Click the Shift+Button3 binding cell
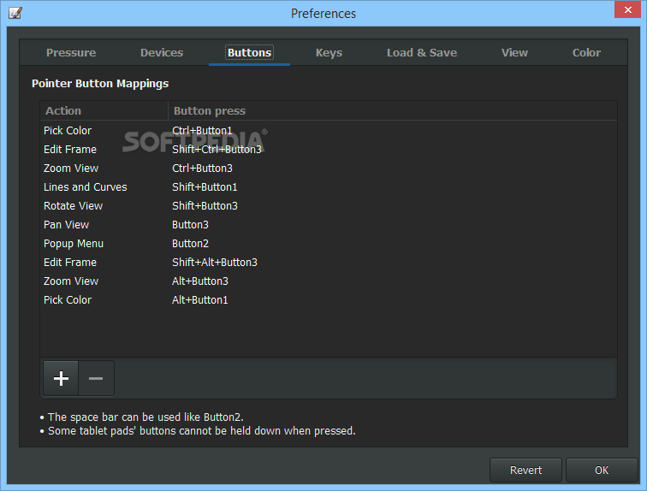This screenshot has width=647, height=491. [205, 205]
